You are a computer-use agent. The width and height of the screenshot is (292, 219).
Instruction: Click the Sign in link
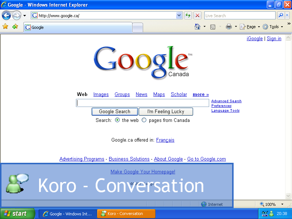pos(274,38)
